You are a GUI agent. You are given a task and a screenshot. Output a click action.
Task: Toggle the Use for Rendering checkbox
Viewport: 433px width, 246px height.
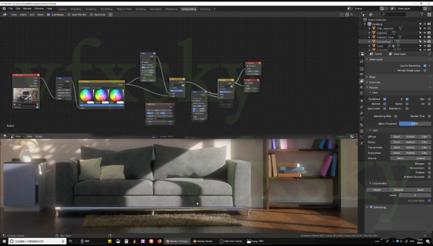click(425, 66)
